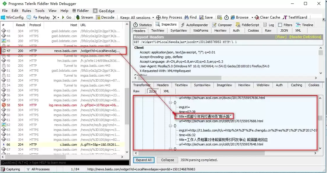The height and width of the screenshot is (173, 327).
Task: Select session 66 c.baidu.com row
Action: [62, 145]
